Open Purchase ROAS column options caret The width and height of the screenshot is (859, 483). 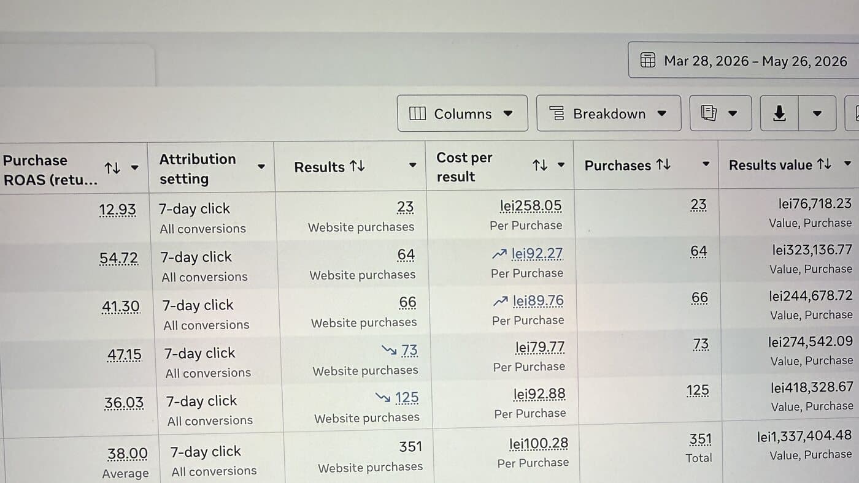135,168
